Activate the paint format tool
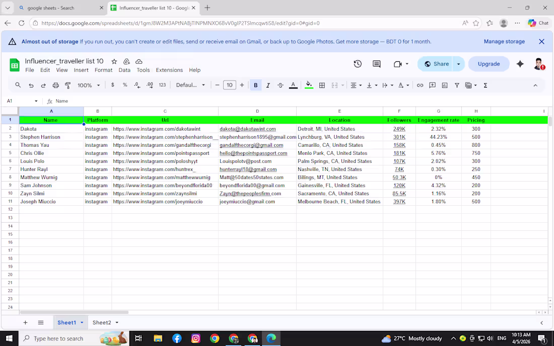Screen dimensions: 554x346 pyautogui.click(x=68, y=85)
